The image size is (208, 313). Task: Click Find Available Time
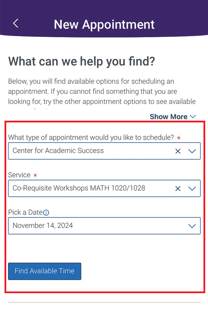click(x=44, y=271)
